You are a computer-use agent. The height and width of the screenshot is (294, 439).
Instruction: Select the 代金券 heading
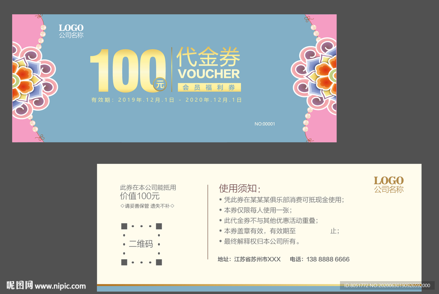point(208,57)
